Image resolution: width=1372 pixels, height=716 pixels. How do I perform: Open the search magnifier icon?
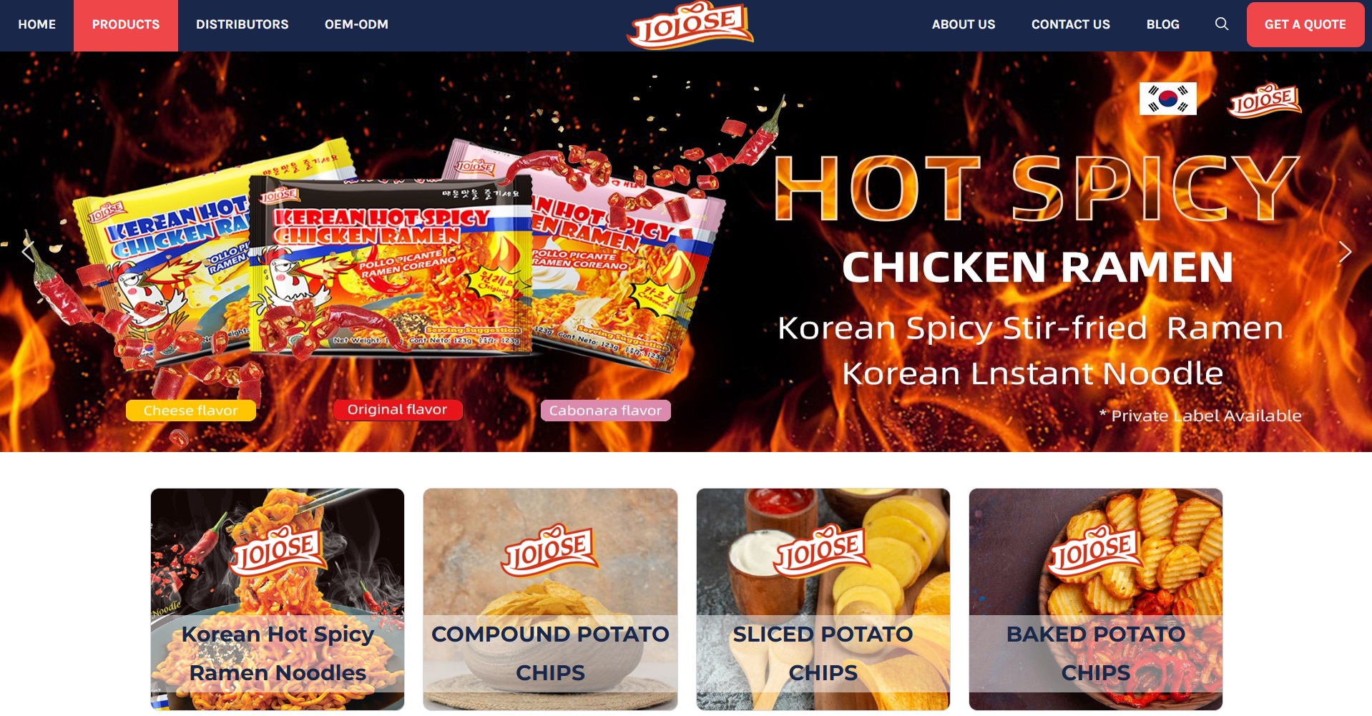click(1222, 24)
